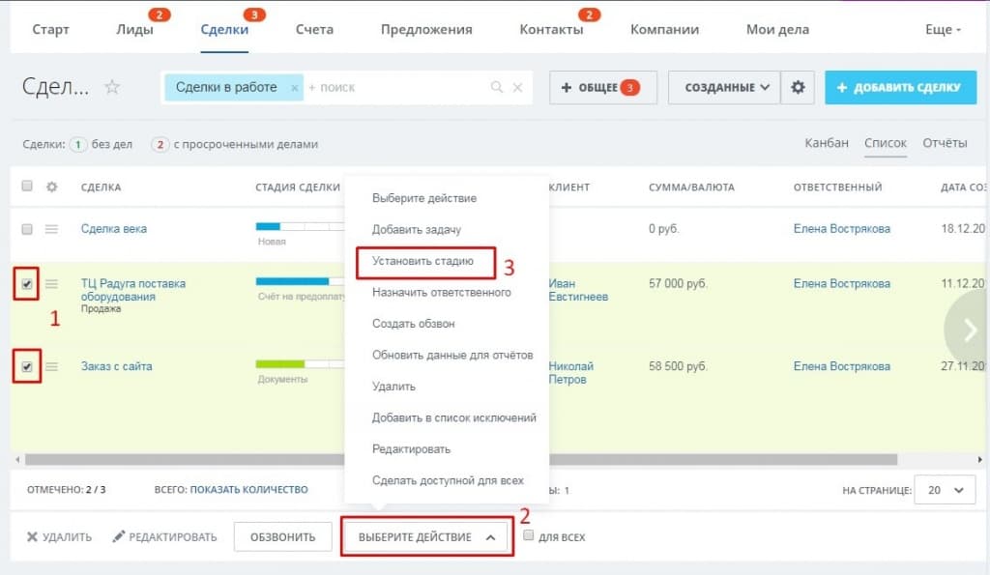Check the Сделка века row checkbox

click(27, 229)
